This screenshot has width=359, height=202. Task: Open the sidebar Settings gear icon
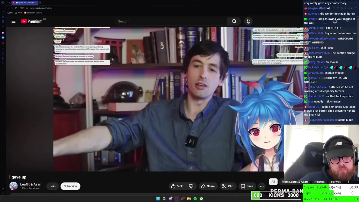[x=3, y=63]
